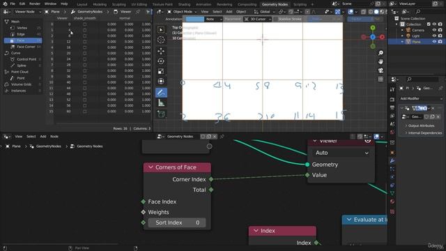Open the Output properties tab

coord(392,108)
